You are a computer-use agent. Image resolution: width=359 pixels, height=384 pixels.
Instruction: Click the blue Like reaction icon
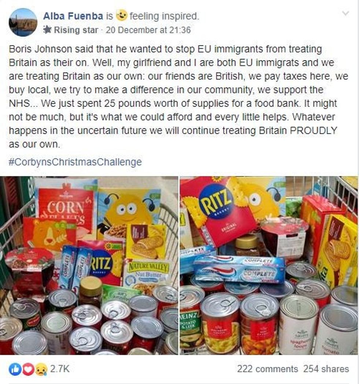(15, 369)
